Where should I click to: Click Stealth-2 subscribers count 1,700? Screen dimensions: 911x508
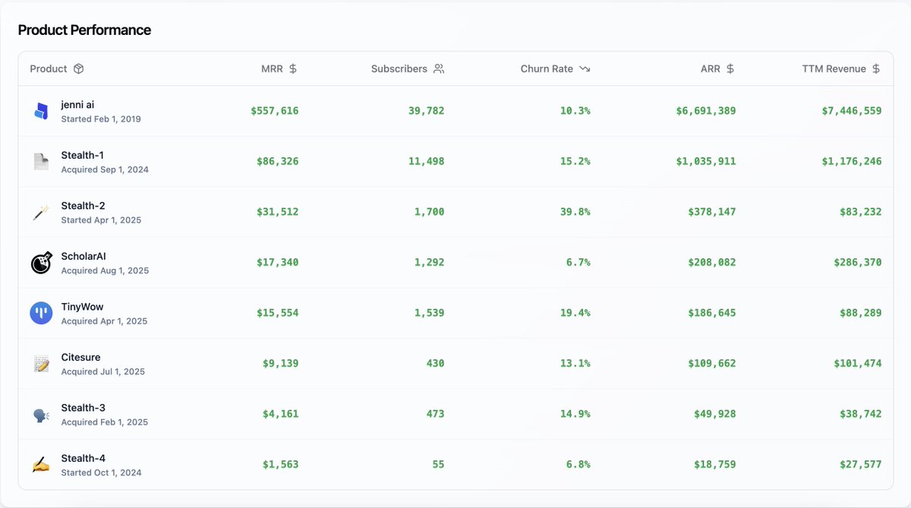coord(430,212)
